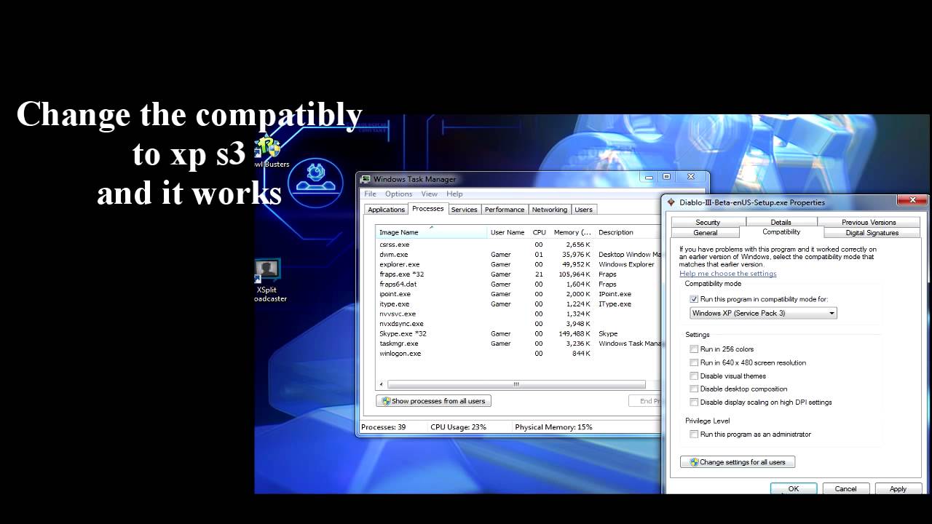Toggle Run in 256 colors checkbox
Viewport: 932px width, 524px height.
[694, 349]
